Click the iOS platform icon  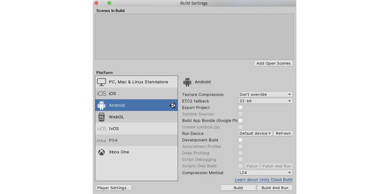(101, 94)
